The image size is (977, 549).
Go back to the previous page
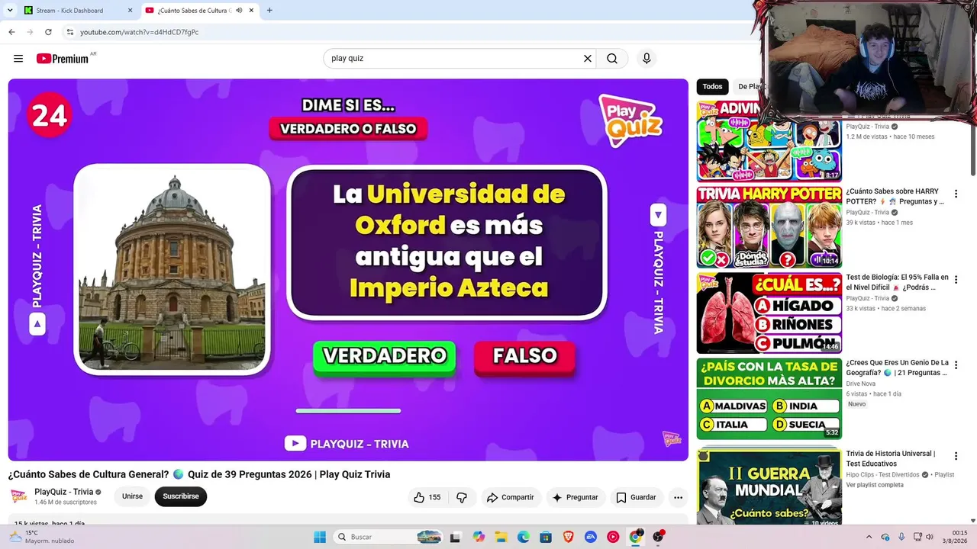(x=11, y=32)
